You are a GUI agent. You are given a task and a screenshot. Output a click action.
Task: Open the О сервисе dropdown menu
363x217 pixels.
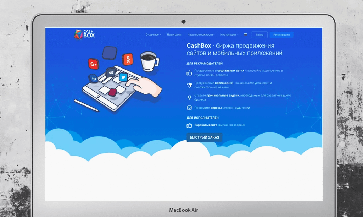tap(153, 34)
